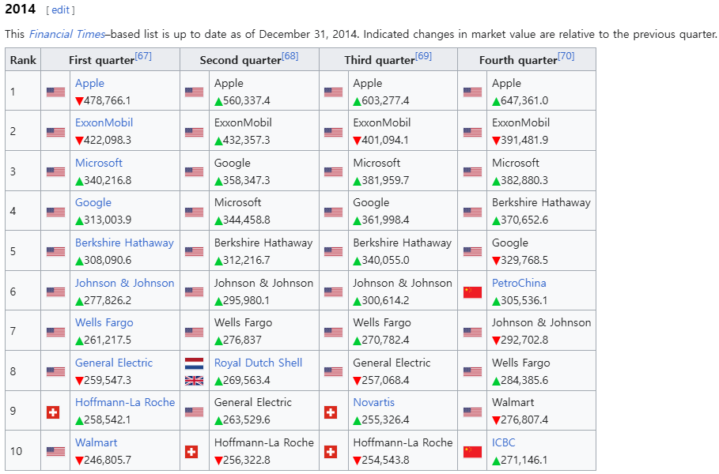The image size is (719, 474).
Task: Click the US flag beside Walmart, First quarter
Action: [x=55, y=452]
